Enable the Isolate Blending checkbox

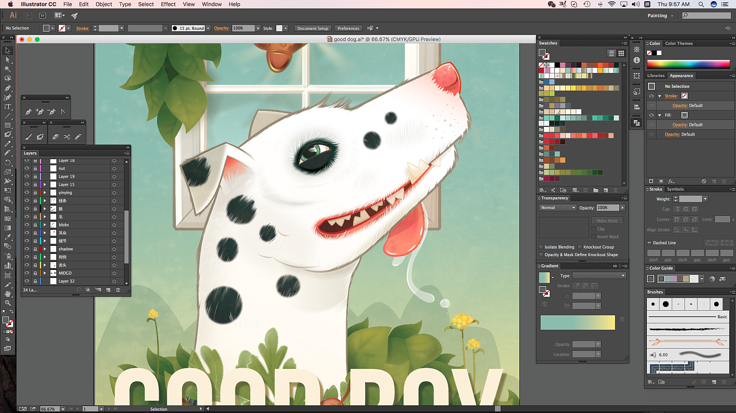[541, 247]
